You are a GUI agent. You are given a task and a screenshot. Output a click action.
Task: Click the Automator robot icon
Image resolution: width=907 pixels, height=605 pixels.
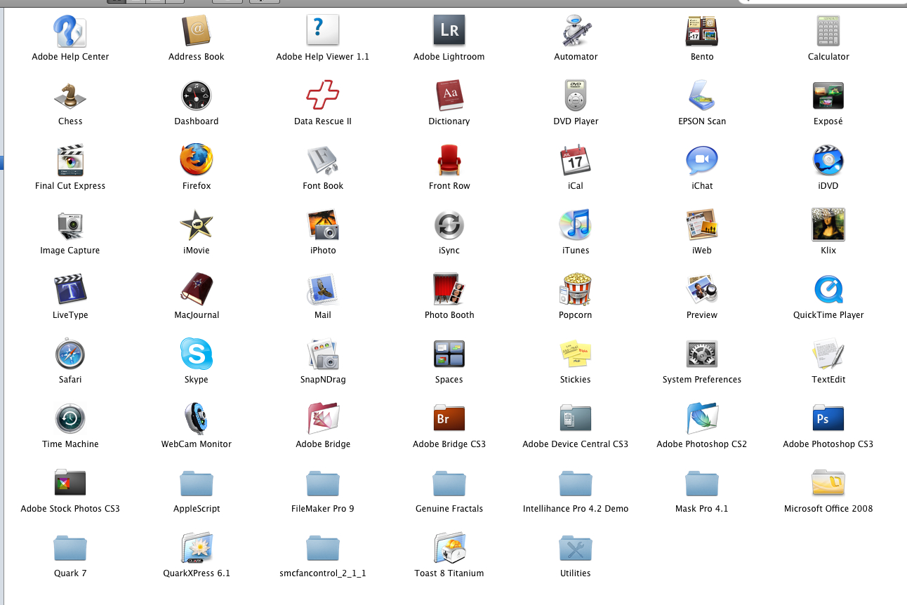coord(576,31)
